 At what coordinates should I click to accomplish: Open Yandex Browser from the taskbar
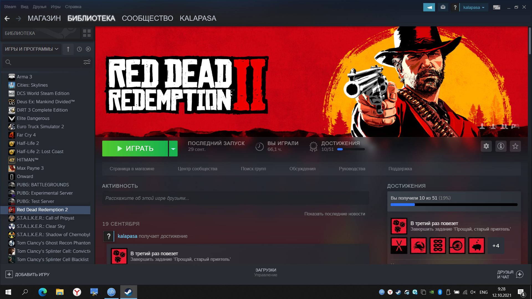tap(77, 292)
